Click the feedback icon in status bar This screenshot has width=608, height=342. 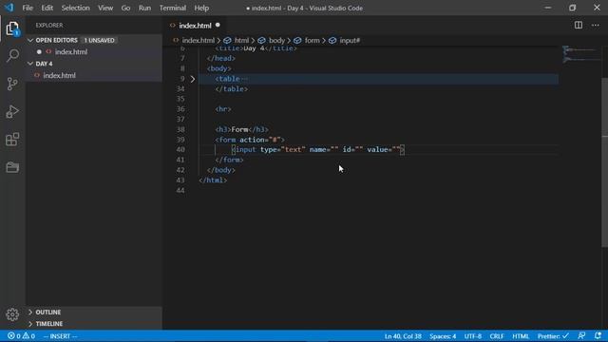[581, 335]
